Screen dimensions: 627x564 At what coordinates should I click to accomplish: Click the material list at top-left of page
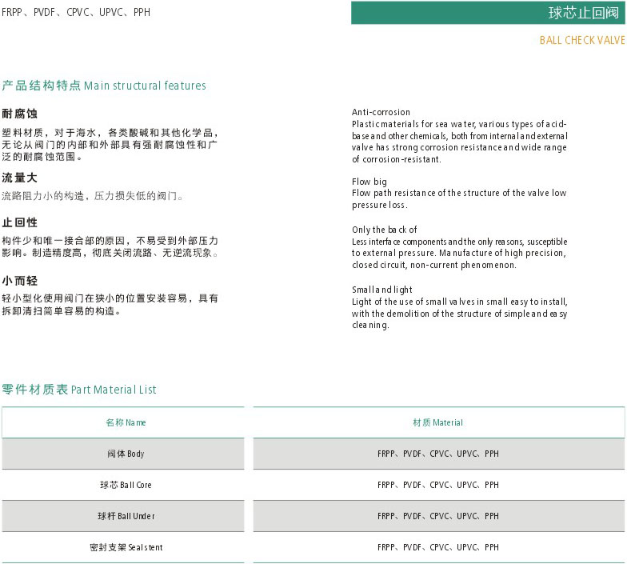click(x=76, y=13)
